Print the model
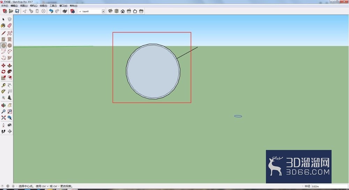 [x=65, y=11]
